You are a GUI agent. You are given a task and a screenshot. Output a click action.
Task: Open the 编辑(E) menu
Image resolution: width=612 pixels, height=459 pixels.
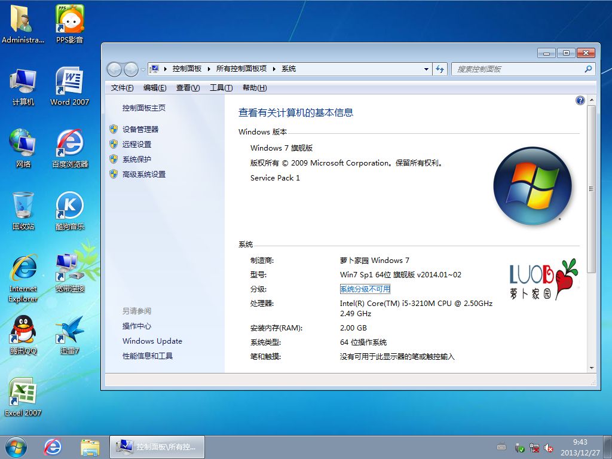pos(155,88)
